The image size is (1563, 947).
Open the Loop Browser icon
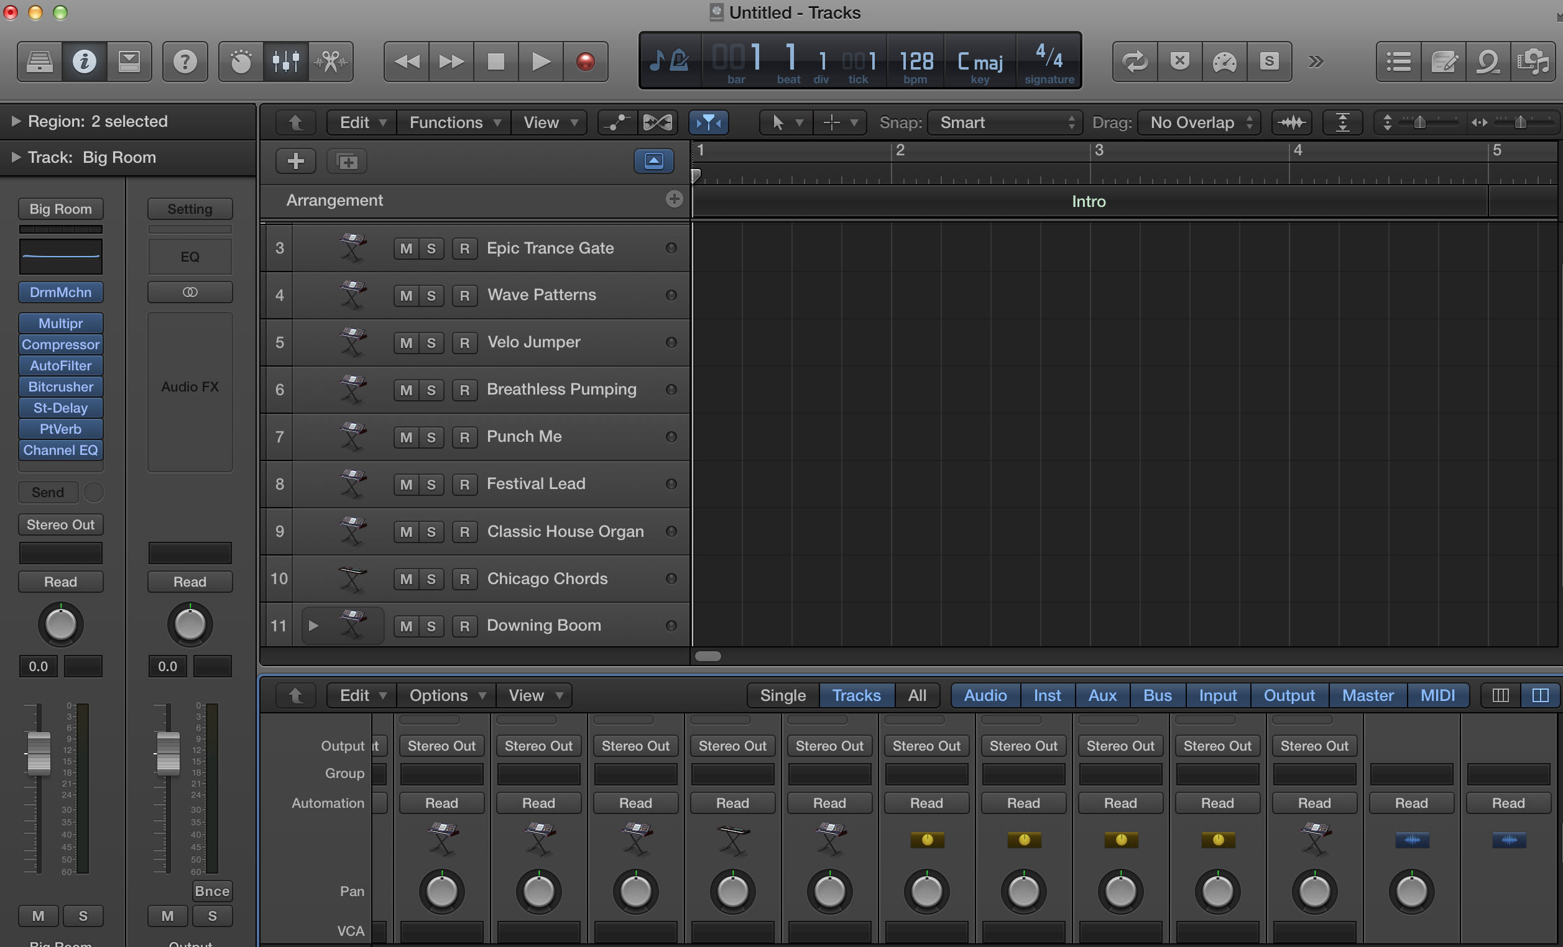pyautogui.click(x=1488, y=62)
